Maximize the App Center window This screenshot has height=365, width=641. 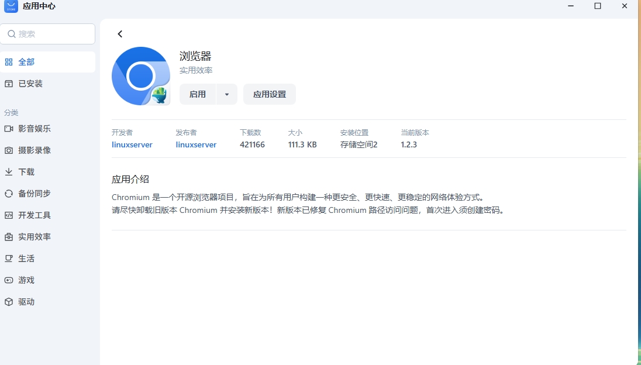pyautogui.click(x=598, y=6)
